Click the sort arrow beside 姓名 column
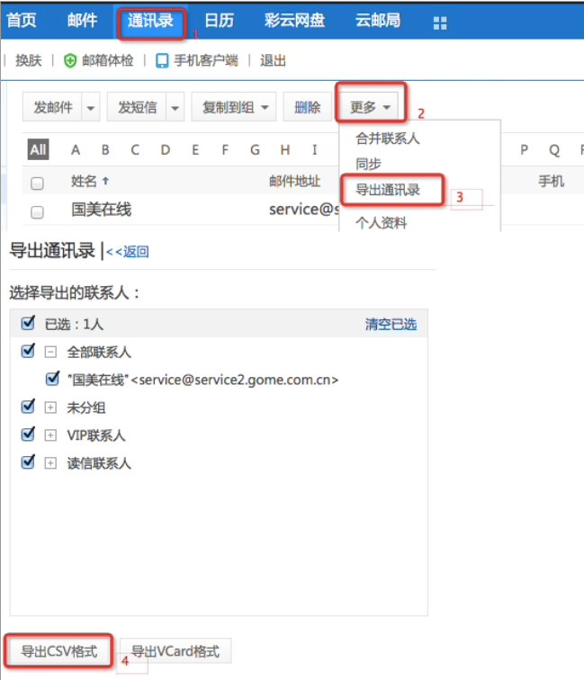The height and width of the screenshot is (680, 584). [105, 182]
